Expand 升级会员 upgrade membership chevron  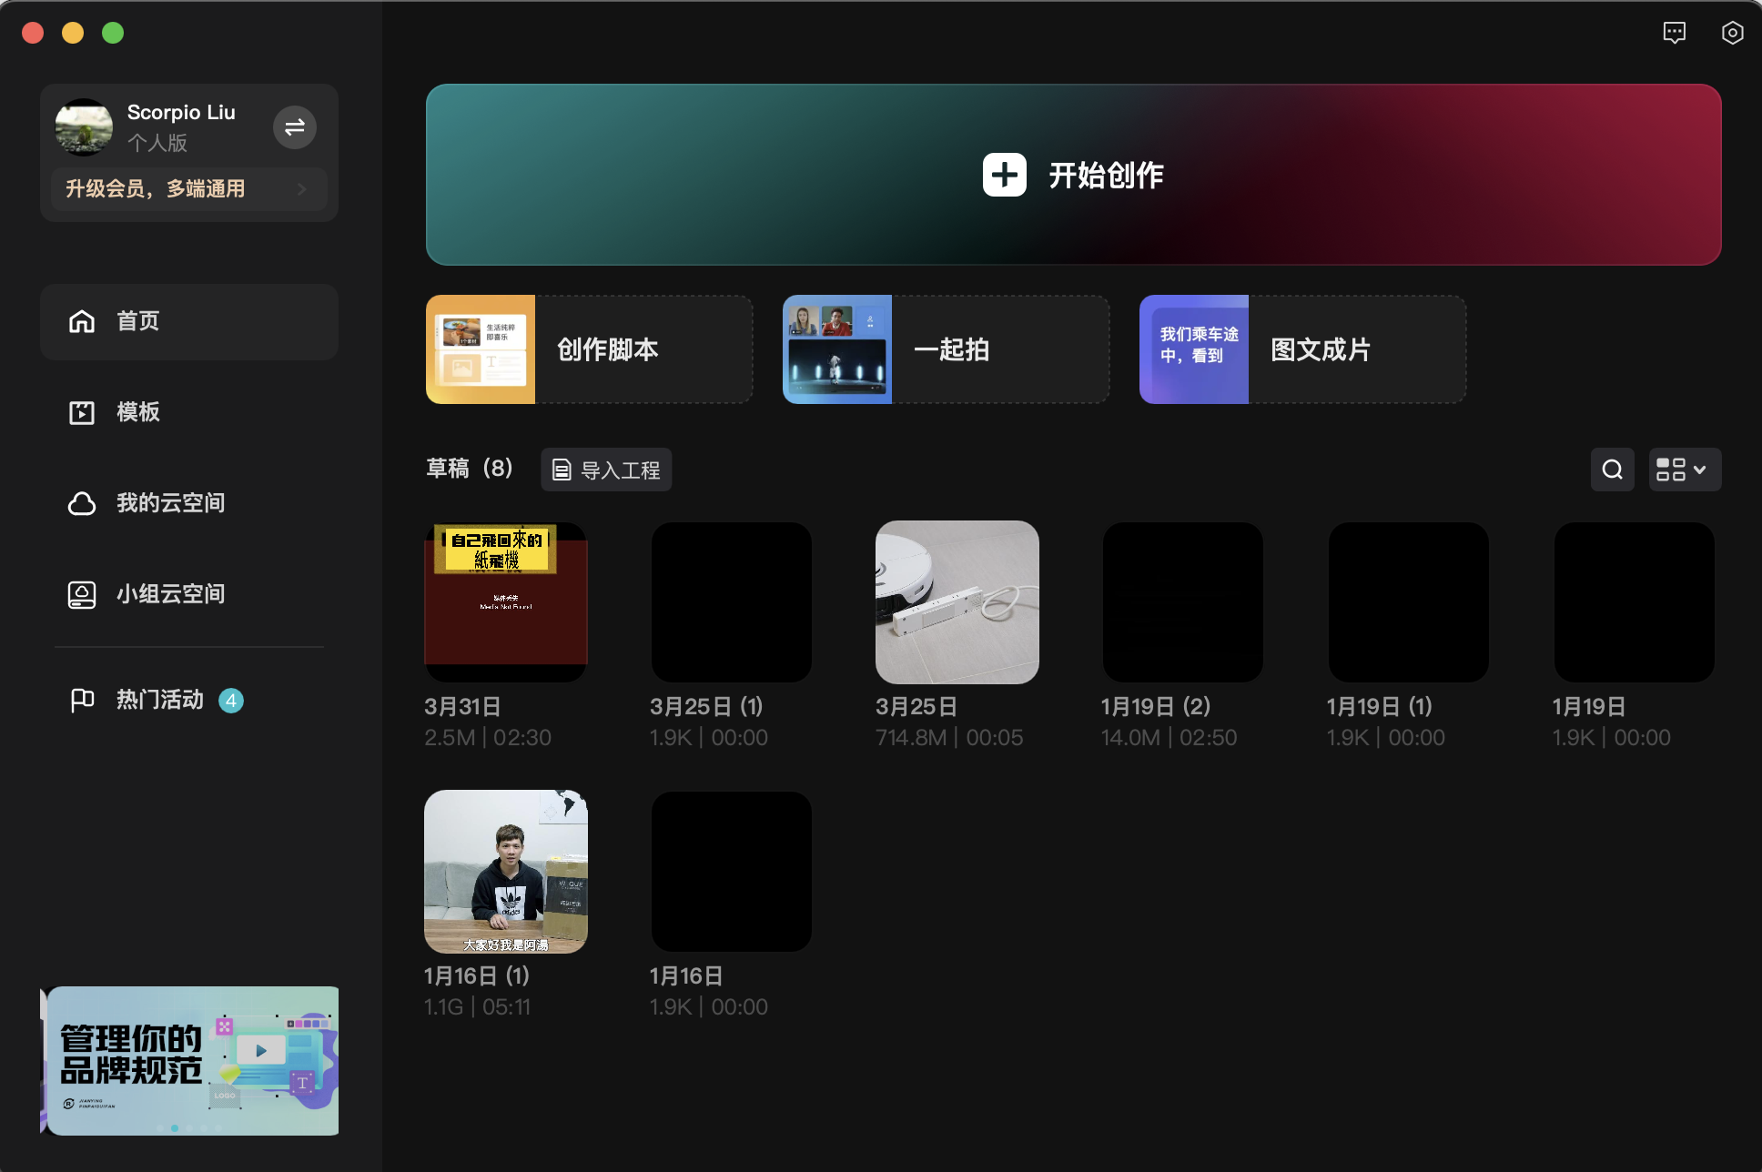pos(302,189)
